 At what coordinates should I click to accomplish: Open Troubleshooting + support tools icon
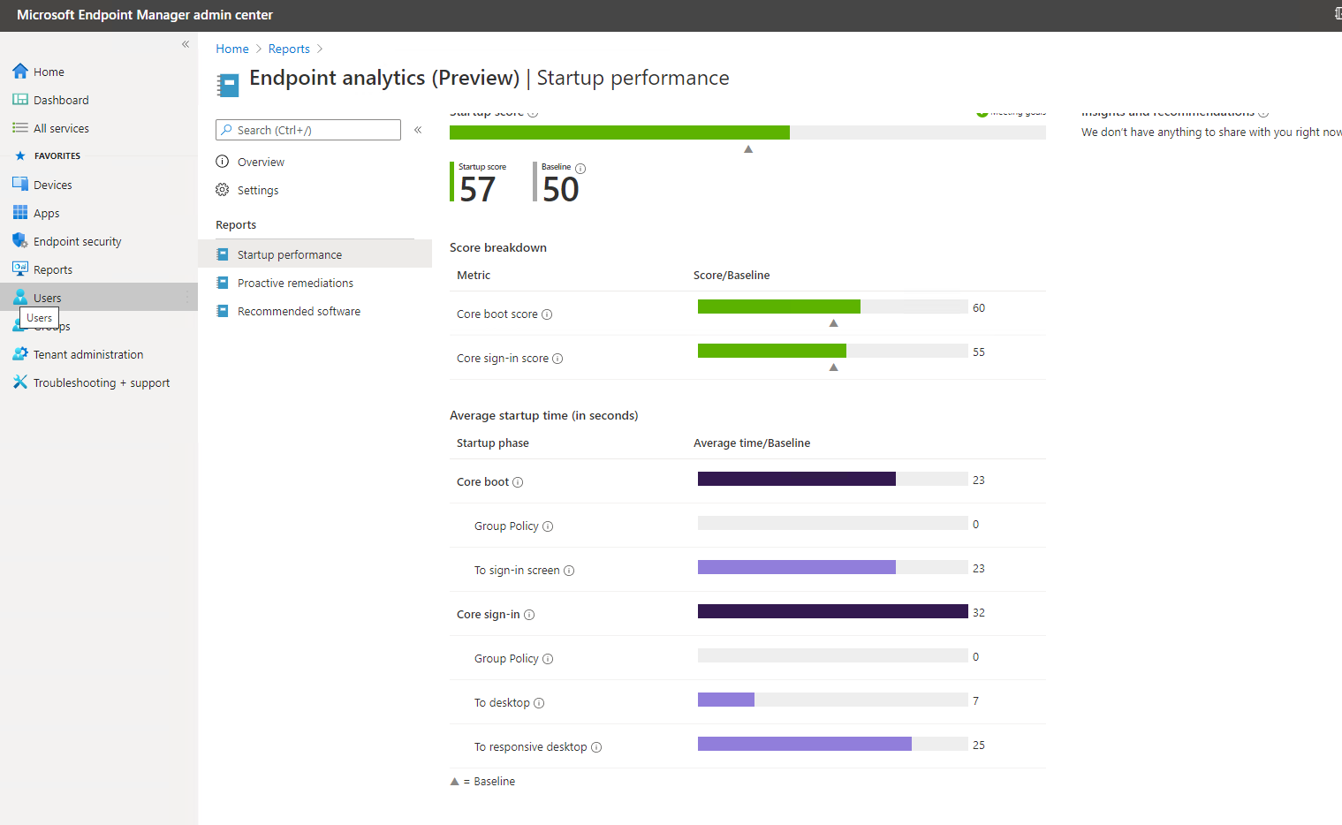tap(20, 382)
